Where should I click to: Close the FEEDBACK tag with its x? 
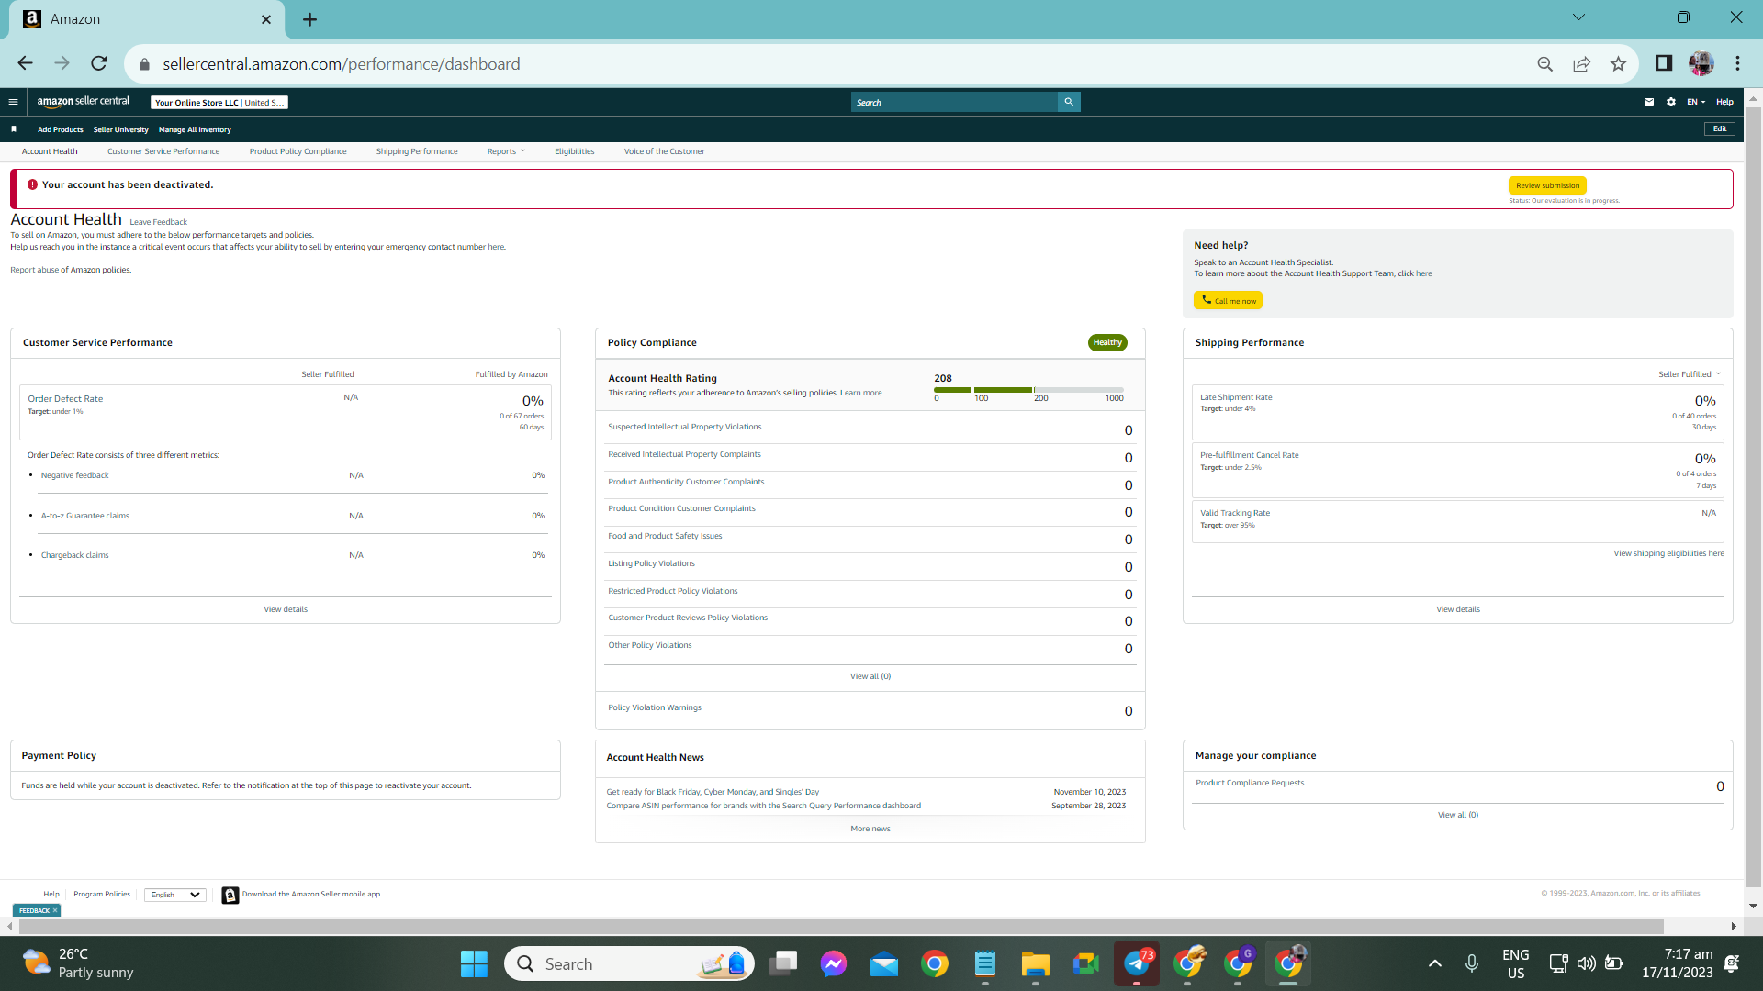[55, 910]
